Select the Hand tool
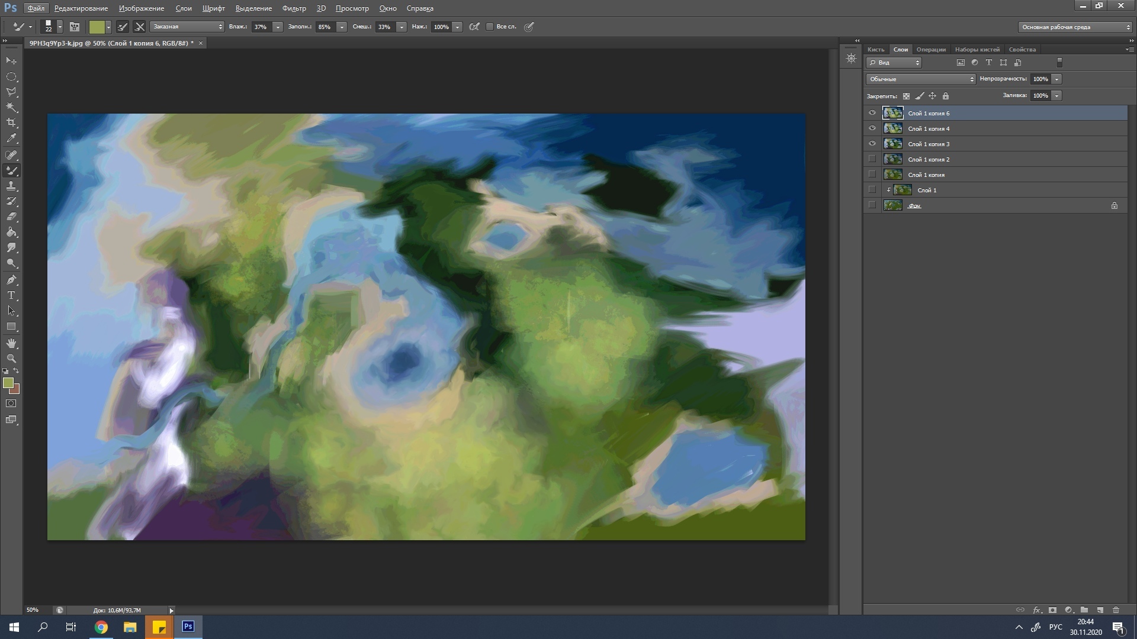Screen dimensions: 1137x639 coord(11,343)
